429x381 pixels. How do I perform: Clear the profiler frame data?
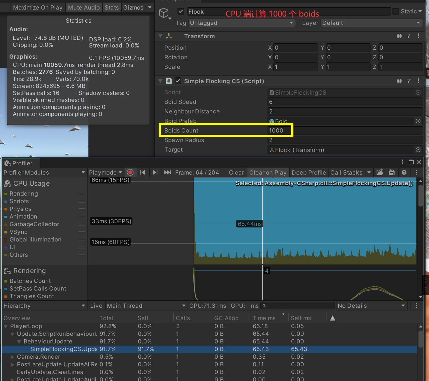236,172
